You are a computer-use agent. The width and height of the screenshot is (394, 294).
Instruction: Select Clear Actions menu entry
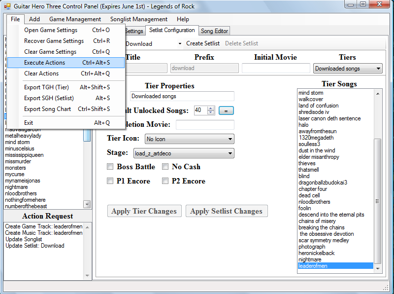(x=66, y=73)
